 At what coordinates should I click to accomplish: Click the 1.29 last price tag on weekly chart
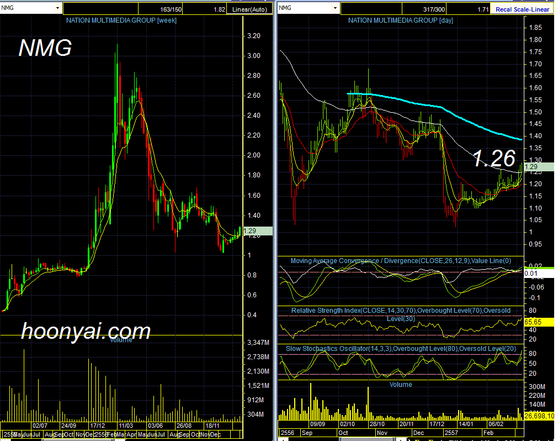coord(258,231)
